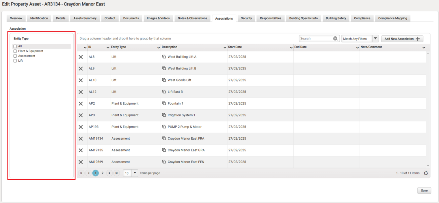
Task: Go to page 2 of associations
Action: click(x=103, y=173)
